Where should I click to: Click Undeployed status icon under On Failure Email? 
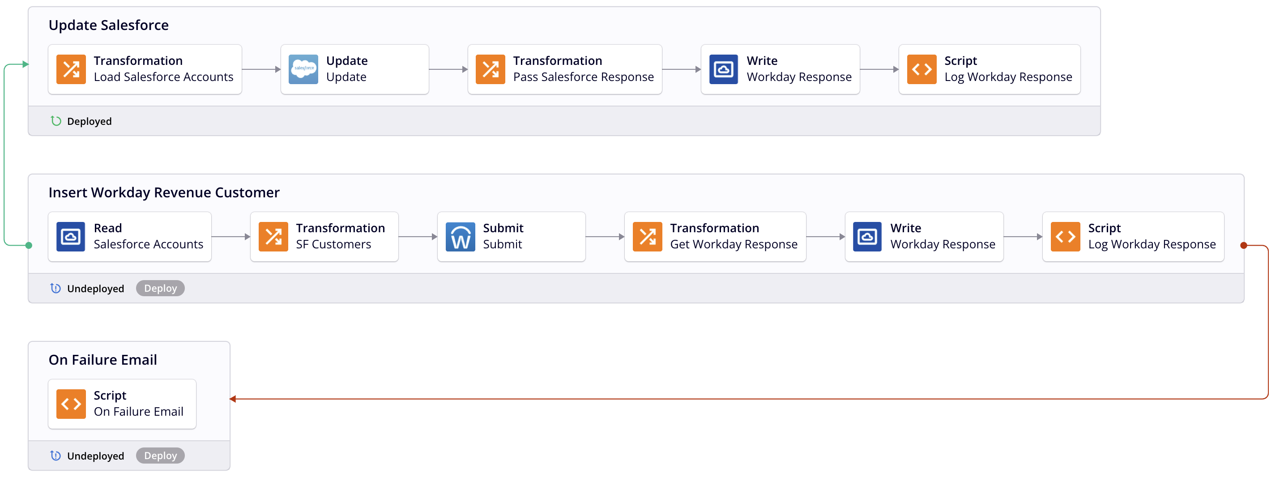[x=55, y=456]
